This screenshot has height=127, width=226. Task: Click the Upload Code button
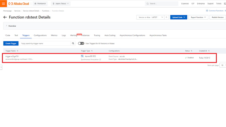[179, 17]
